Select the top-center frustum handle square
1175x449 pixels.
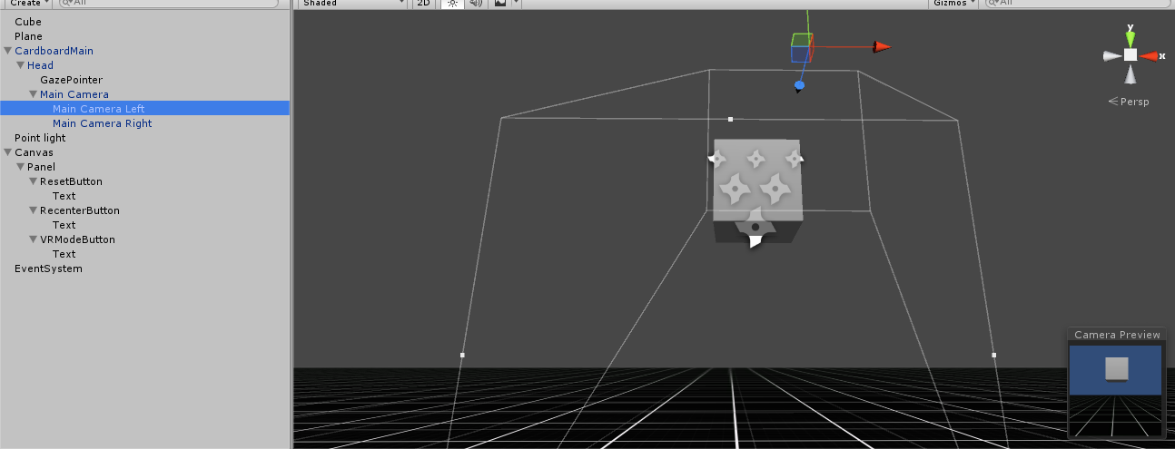click(730, 119)
